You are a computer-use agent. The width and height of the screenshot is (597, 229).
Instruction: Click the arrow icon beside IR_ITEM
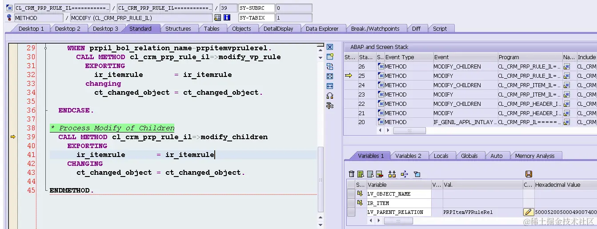(360, 203)
